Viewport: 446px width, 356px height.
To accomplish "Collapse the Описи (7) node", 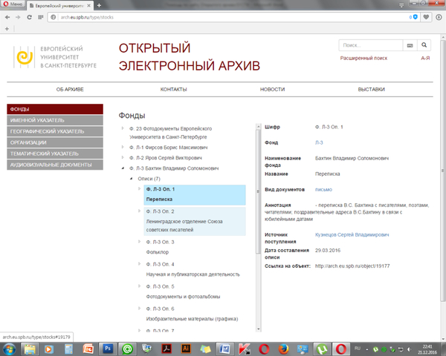I will pos(131,179).
